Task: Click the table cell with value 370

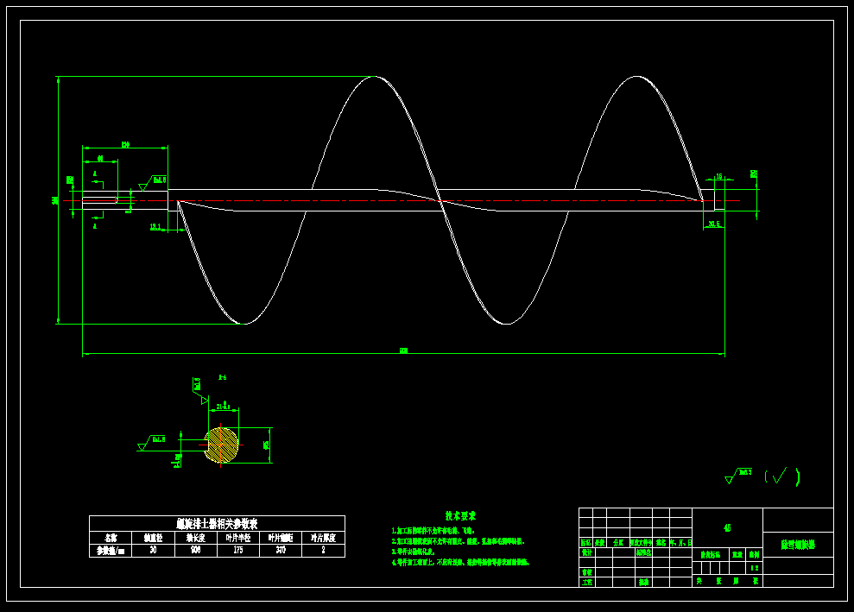Action: [281, 551]
